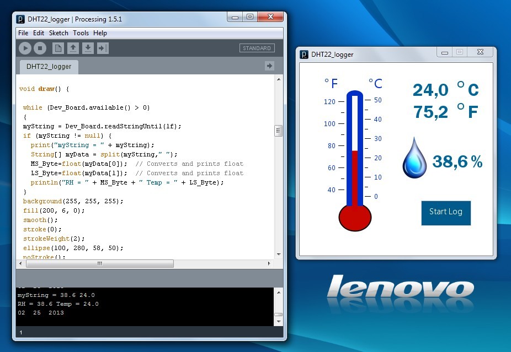Export the sketch with the right-arrow icon
511x352 pixels.
click(103, 48)
